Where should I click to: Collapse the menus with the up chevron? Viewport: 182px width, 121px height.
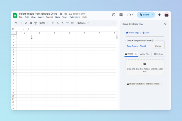point(114,23)
